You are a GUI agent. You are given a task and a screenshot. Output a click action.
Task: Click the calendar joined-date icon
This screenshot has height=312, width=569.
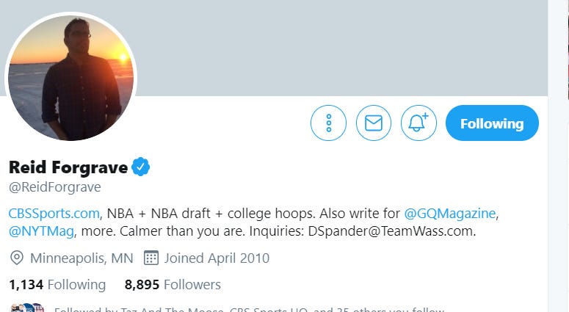(x=151, y=258)
